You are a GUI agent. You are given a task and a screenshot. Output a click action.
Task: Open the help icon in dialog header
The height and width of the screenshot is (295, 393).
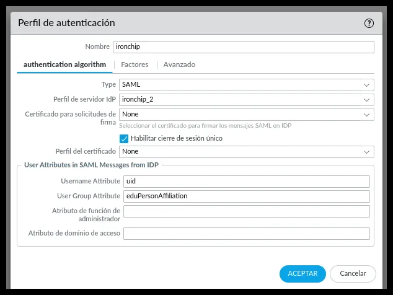pyautogui.click(x=369, y=24)
